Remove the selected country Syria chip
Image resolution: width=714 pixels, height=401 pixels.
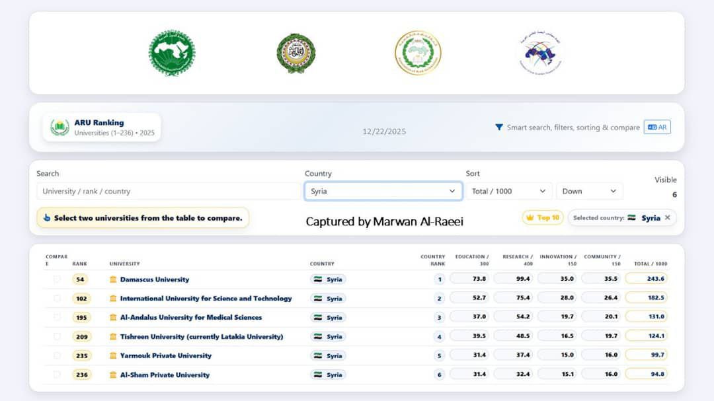pyautogui.click(x=667, y=218)
